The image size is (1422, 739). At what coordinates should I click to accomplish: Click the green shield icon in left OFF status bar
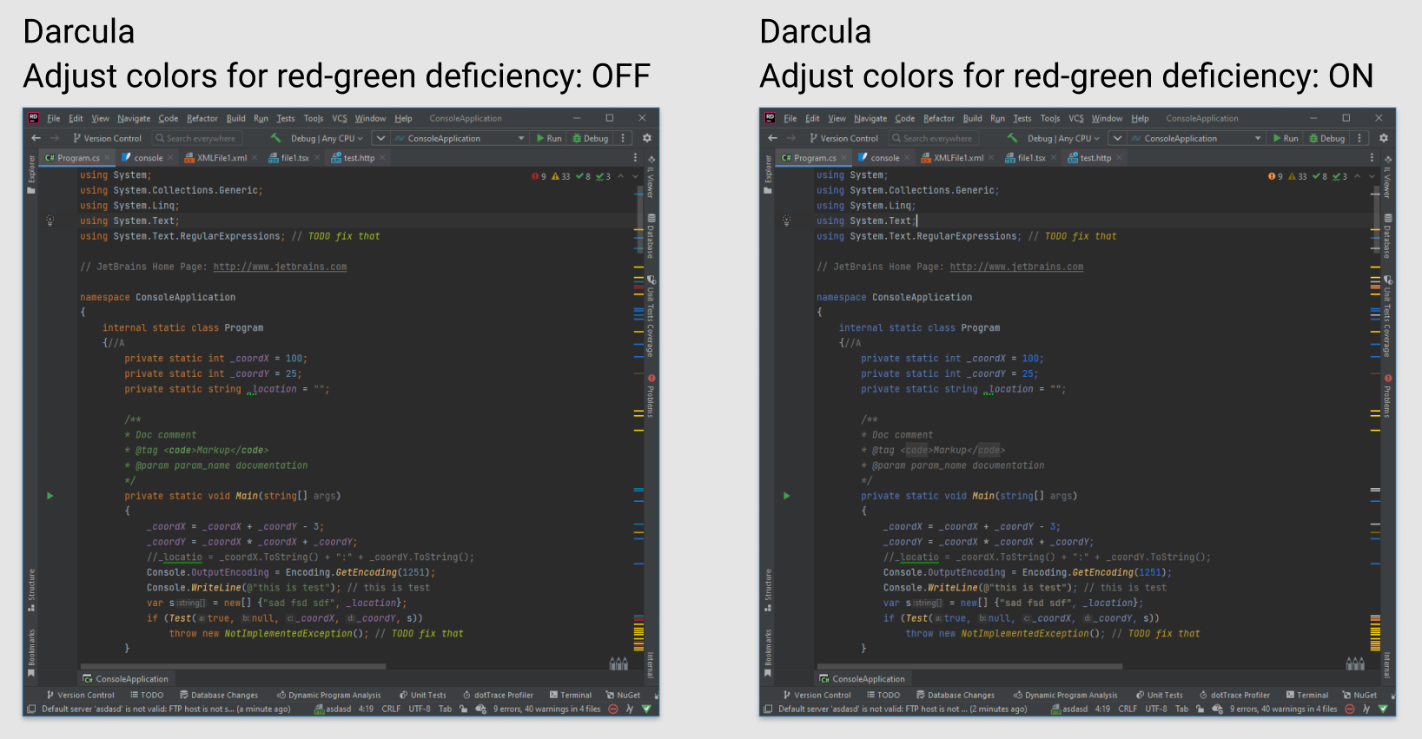click(646, 709)
